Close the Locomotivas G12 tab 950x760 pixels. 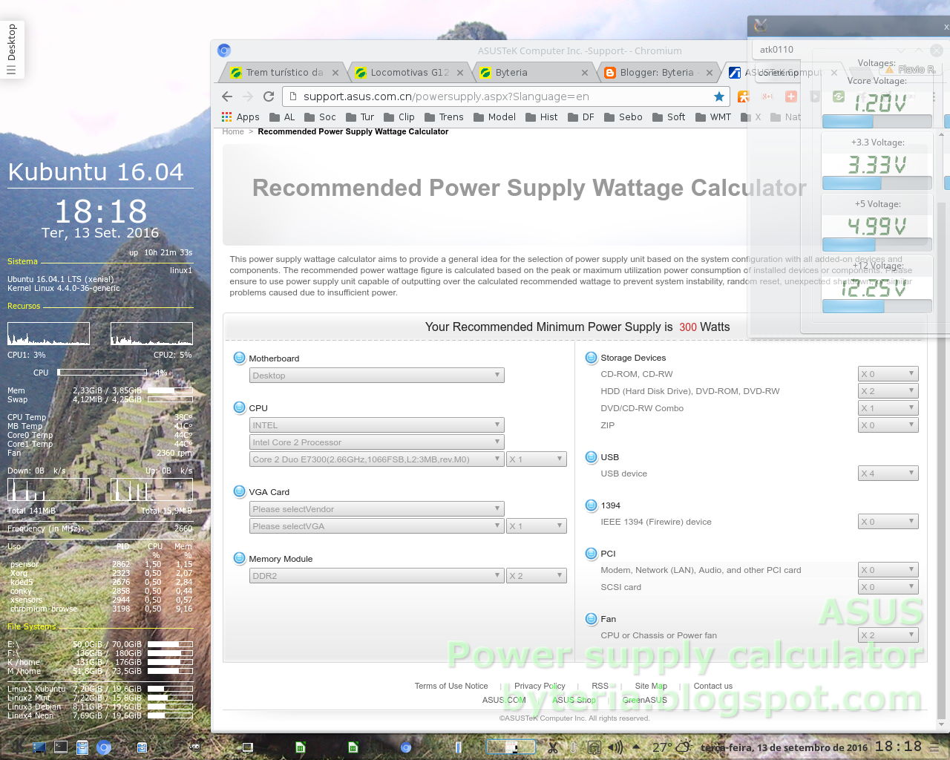coord(460,73)
